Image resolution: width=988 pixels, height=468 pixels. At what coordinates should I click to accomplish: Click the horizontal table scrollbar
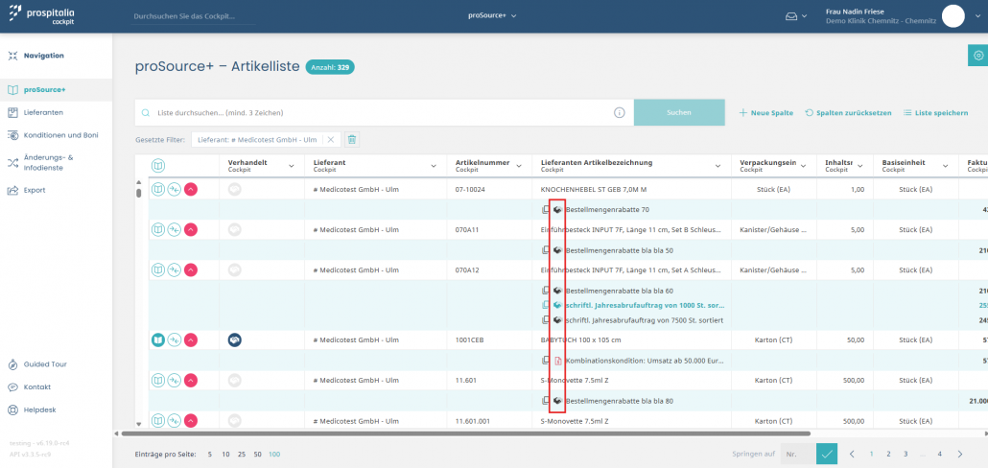click(x=465, y=433)
